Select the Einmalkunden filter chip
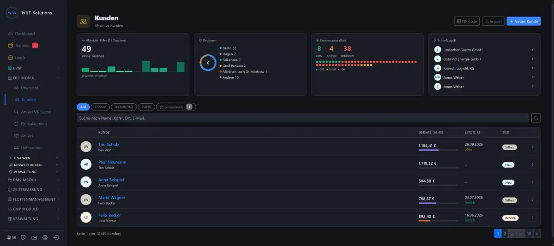554x246 pixels. pos(176,107)
